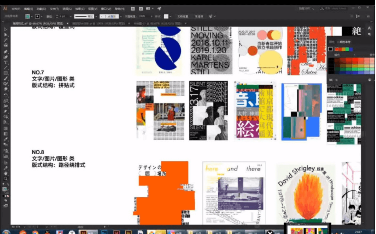Click the 首选项 button
The image size is (376, 234).
coord(199,16)
